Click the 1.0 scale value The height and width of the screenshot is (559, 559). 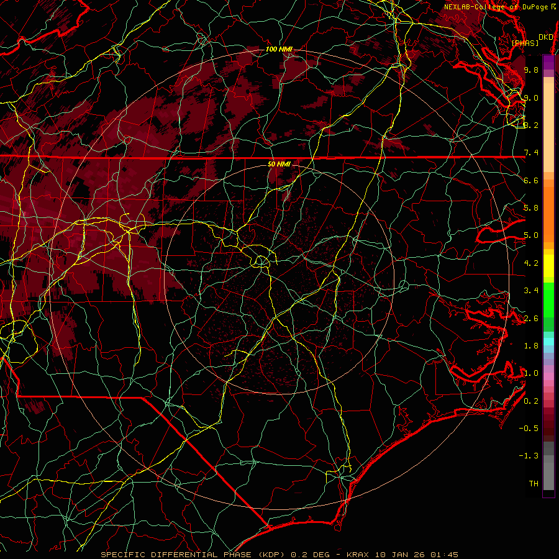point(531,373)
